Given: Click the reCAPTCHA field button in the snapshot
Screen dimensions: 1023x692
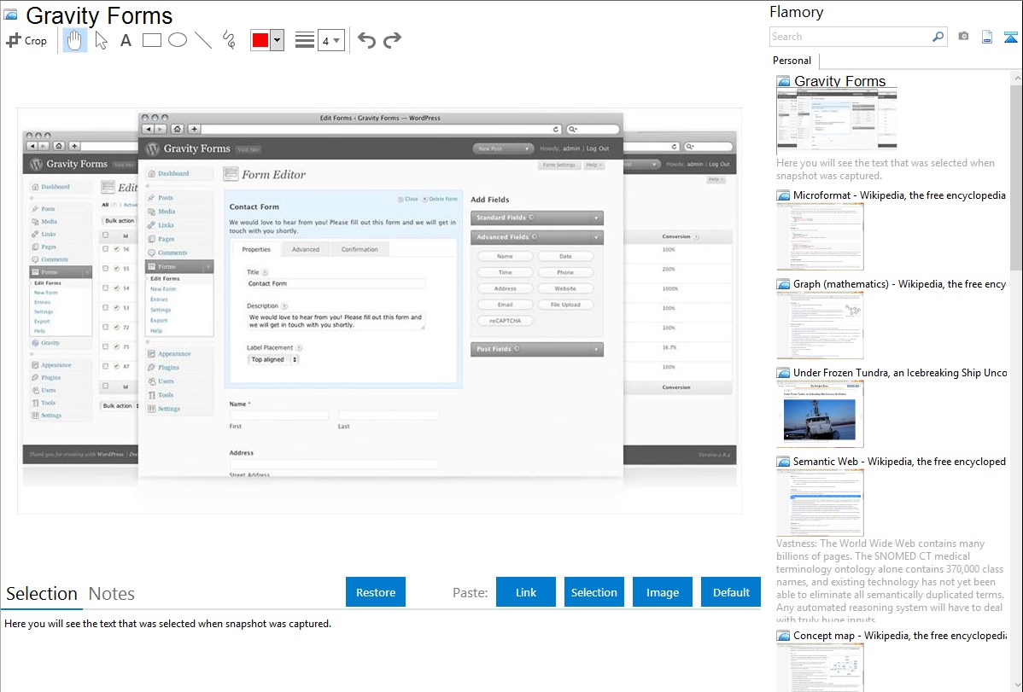Looking at the screenshot, I should click(505, 321).
